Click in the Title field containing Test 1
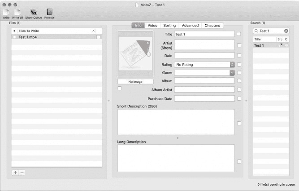The image size is (299, 191). tap(204, 34)
